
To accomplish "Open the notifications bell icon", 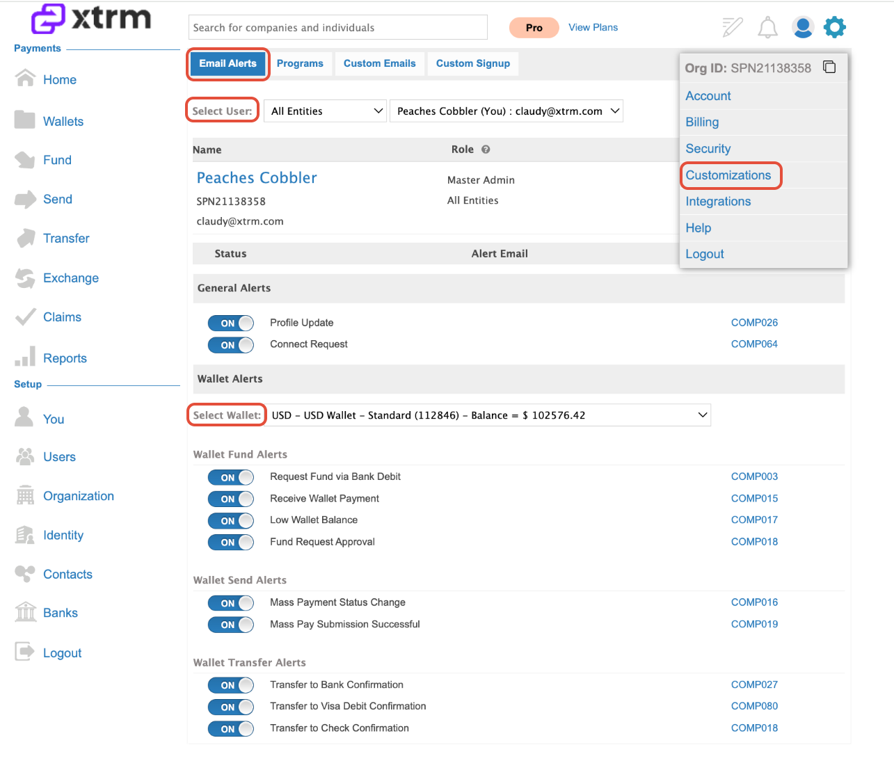I will (767, 27).
